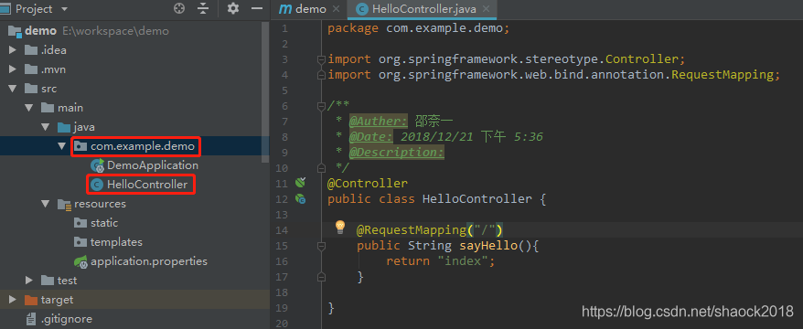Click the class gutter icon on line 12
The width and height of the screenshot is (803, 329).
301,199
